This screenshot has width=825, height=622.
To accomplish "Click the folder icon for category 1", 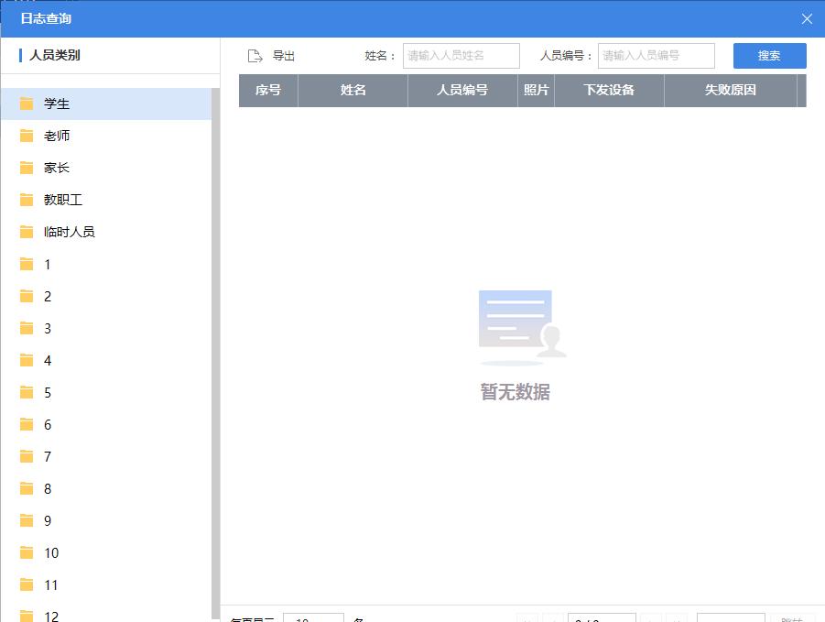I will (x=27, y=264).
